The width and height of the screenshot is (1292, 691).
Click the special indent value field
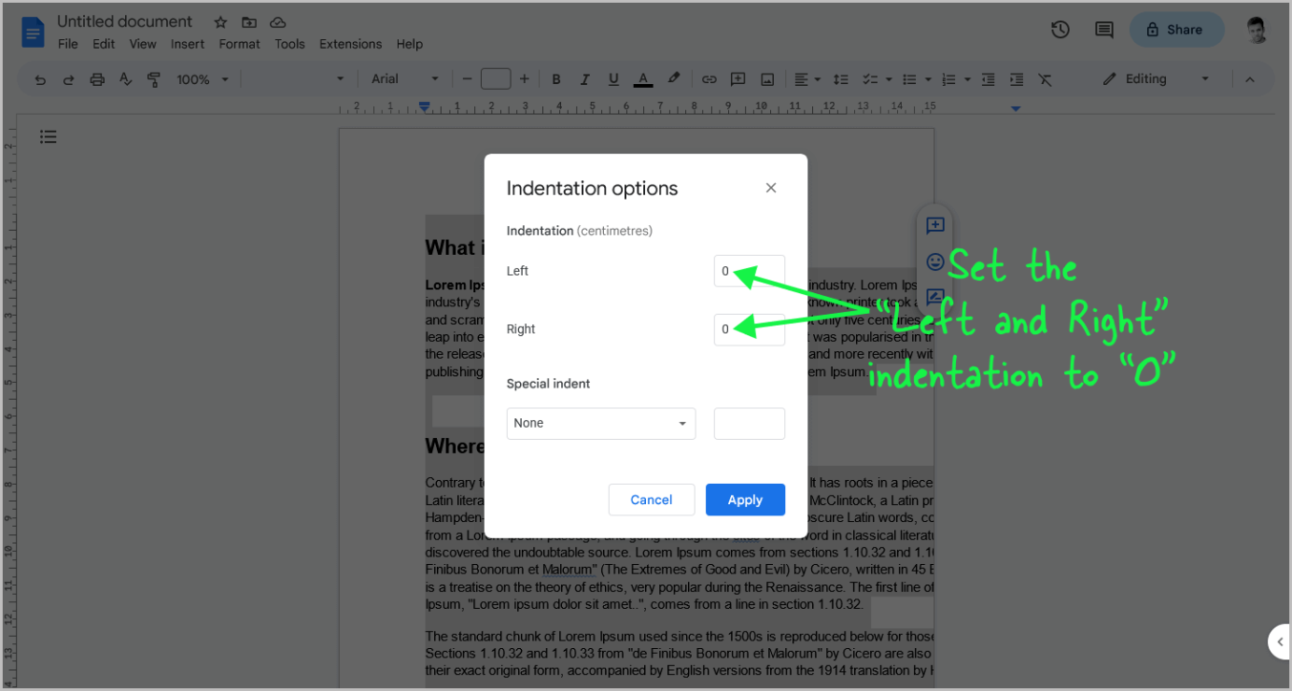(x=749, y=424)
